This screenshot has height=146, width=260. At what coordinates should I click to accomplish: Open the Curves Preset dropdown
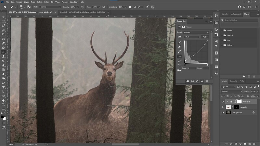coord(196,32)
